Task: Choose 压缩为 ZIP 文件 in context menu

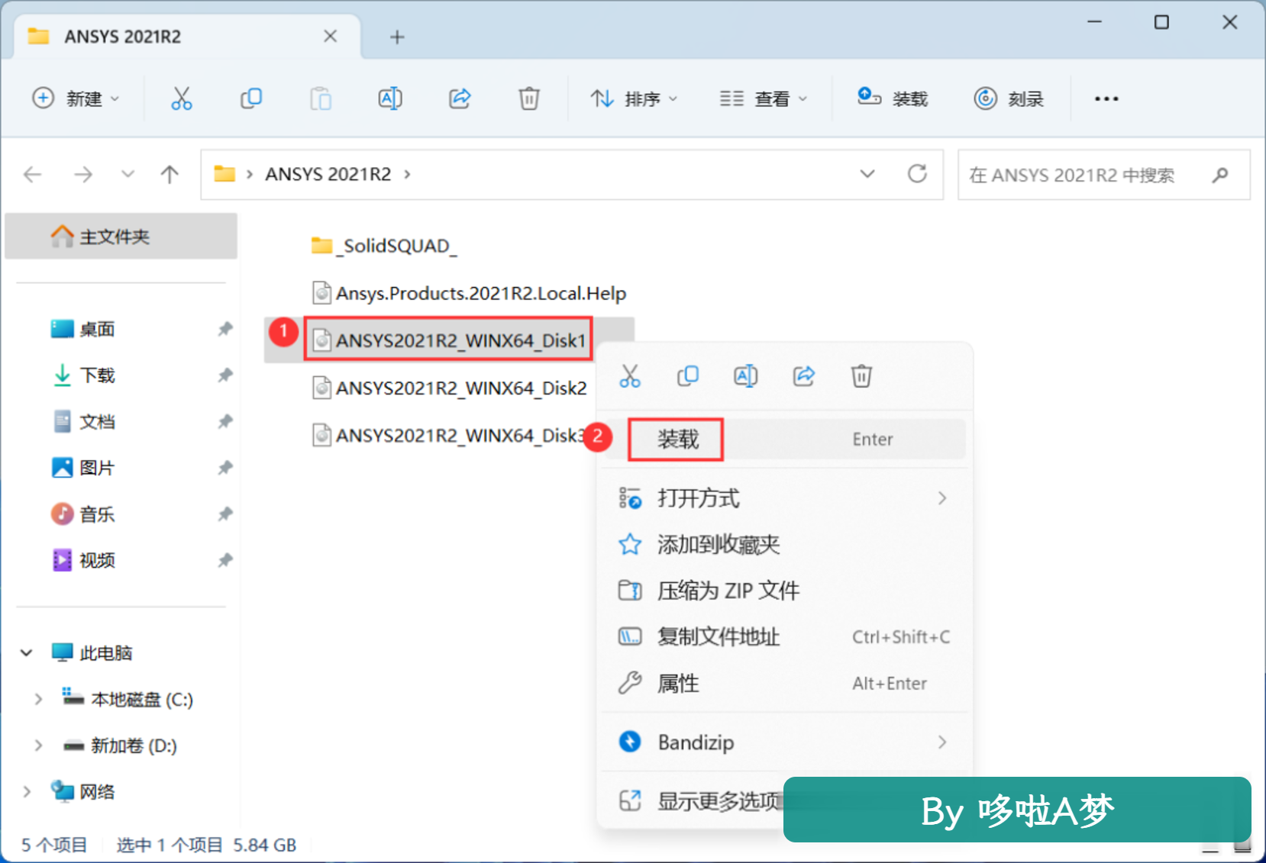Action: pos(784,591)
